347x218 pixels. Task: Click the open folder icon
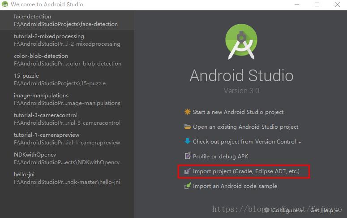coord(188,126)
